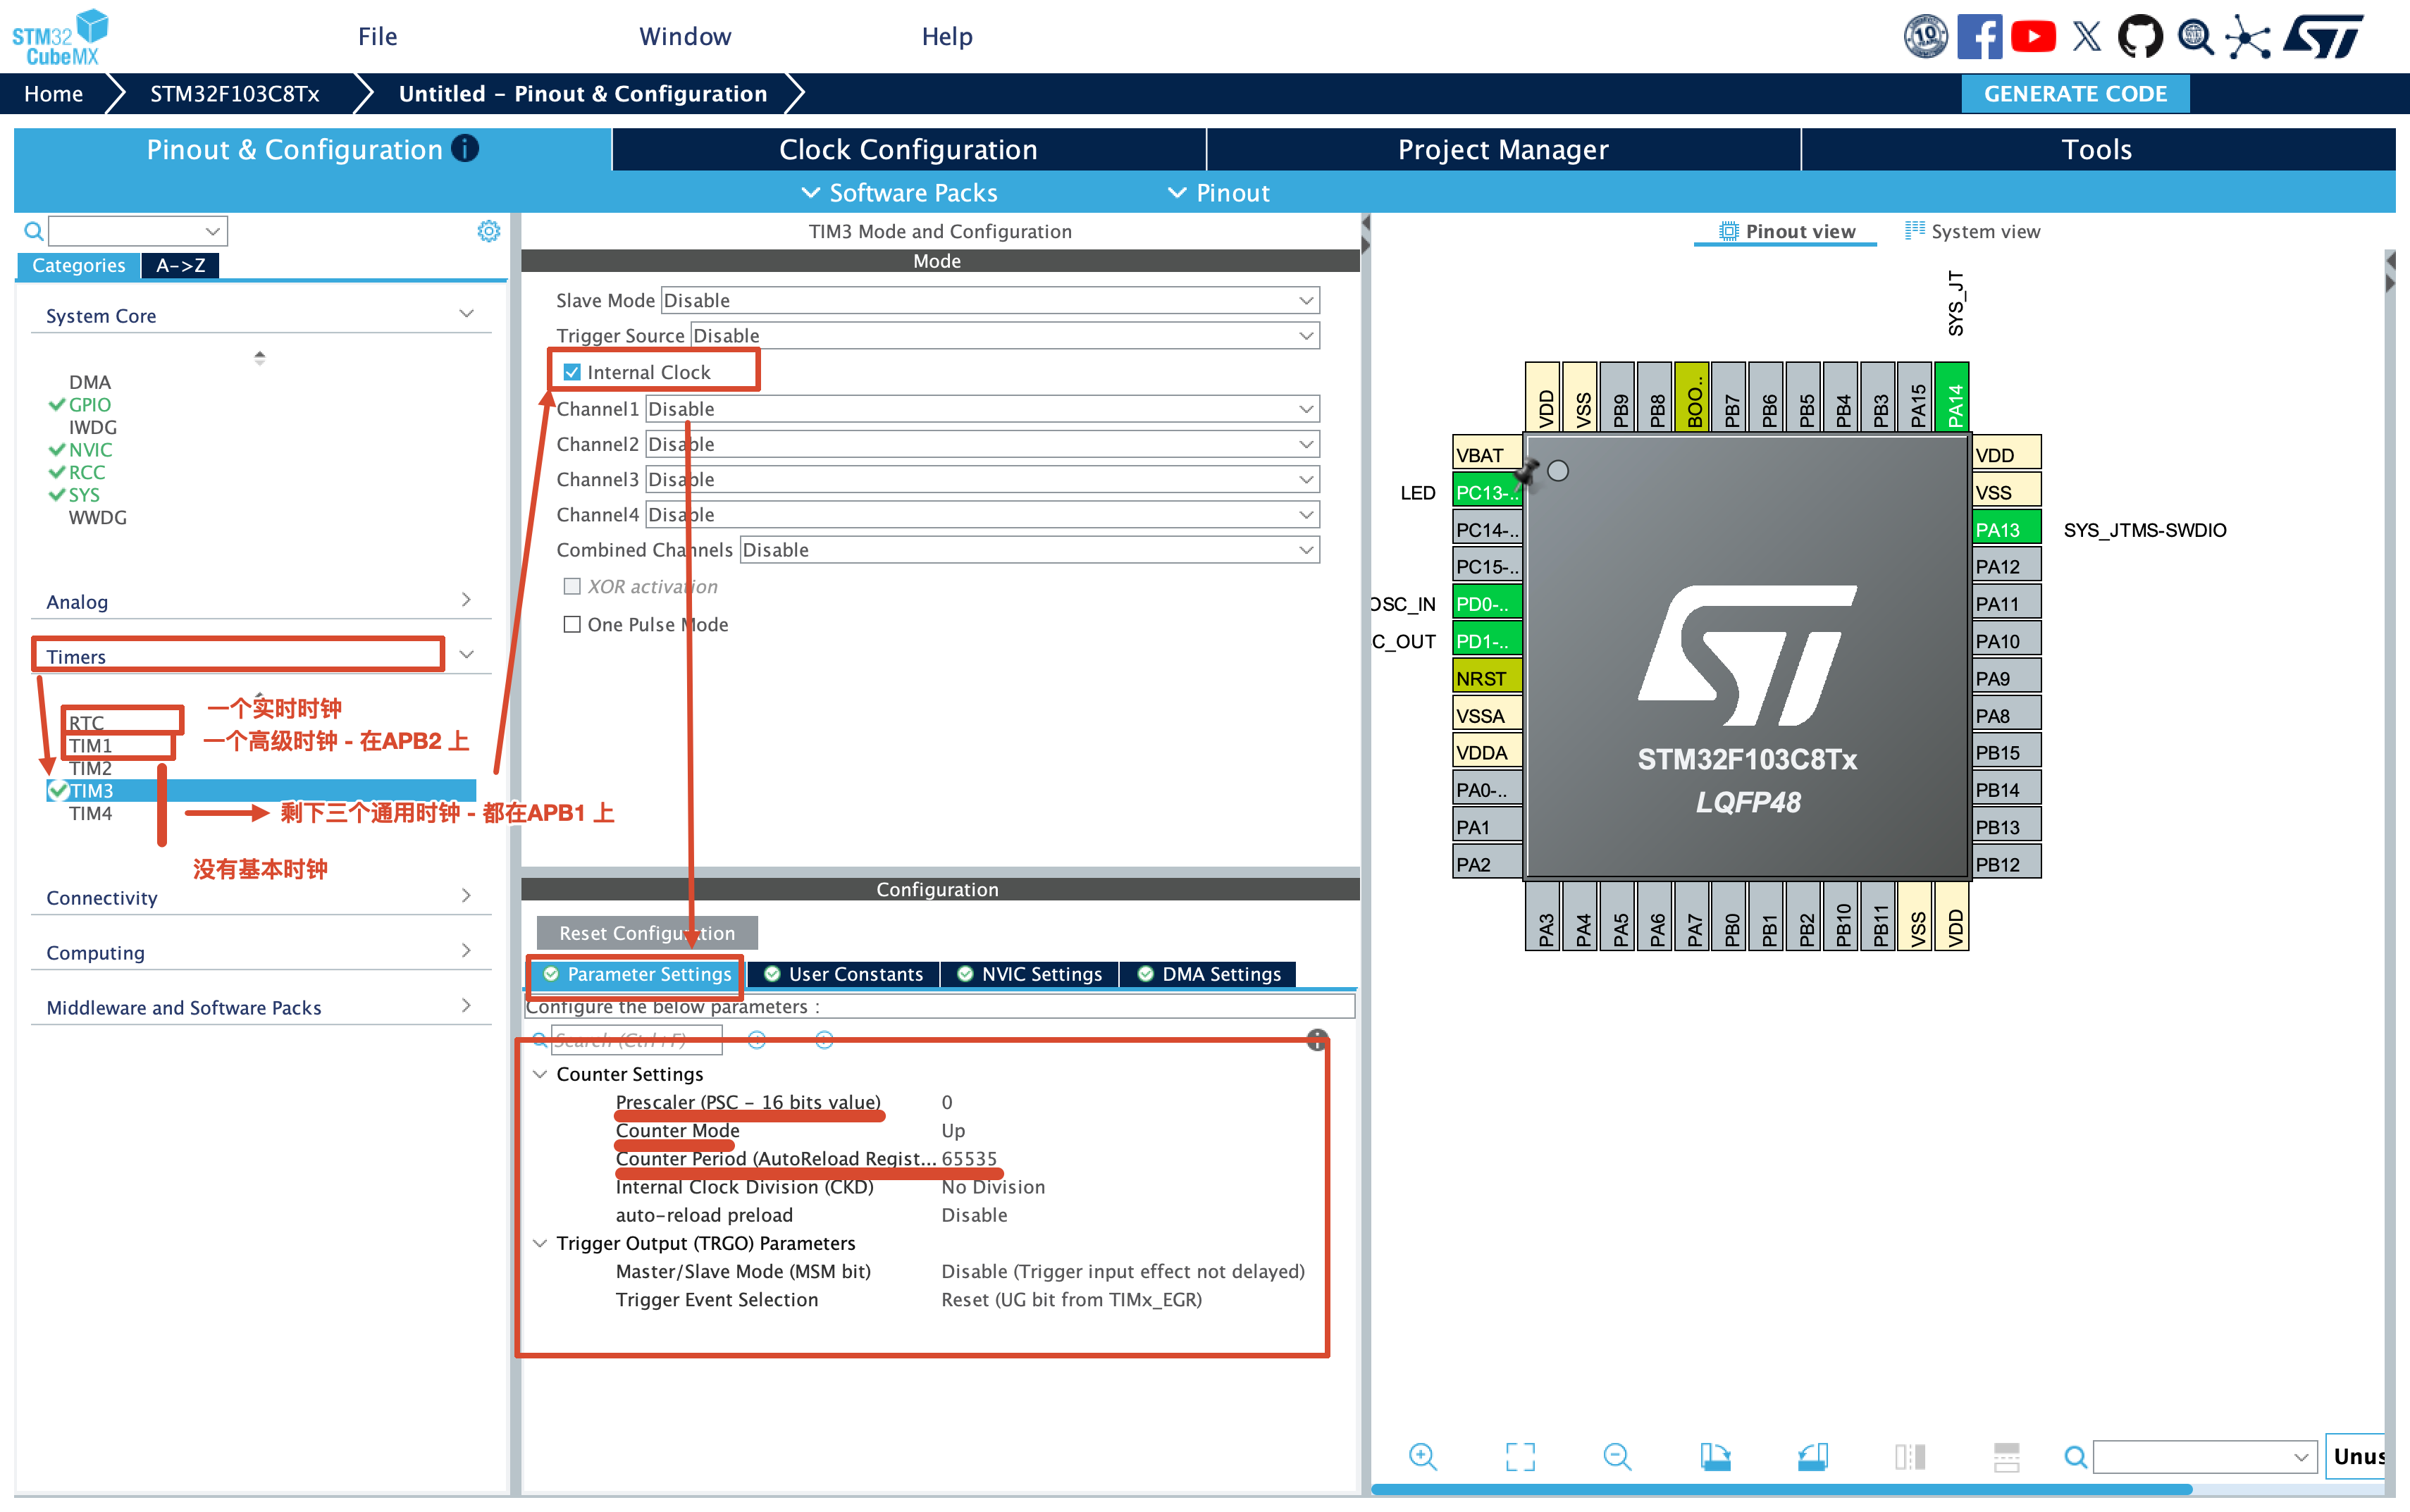Click the pinout horizontal scrollbar

coord(1781,1489)
